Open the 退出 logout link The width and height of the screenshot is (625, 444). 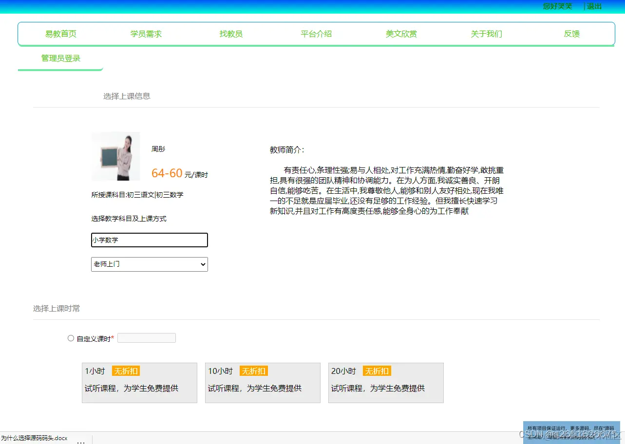pos(593,6)
